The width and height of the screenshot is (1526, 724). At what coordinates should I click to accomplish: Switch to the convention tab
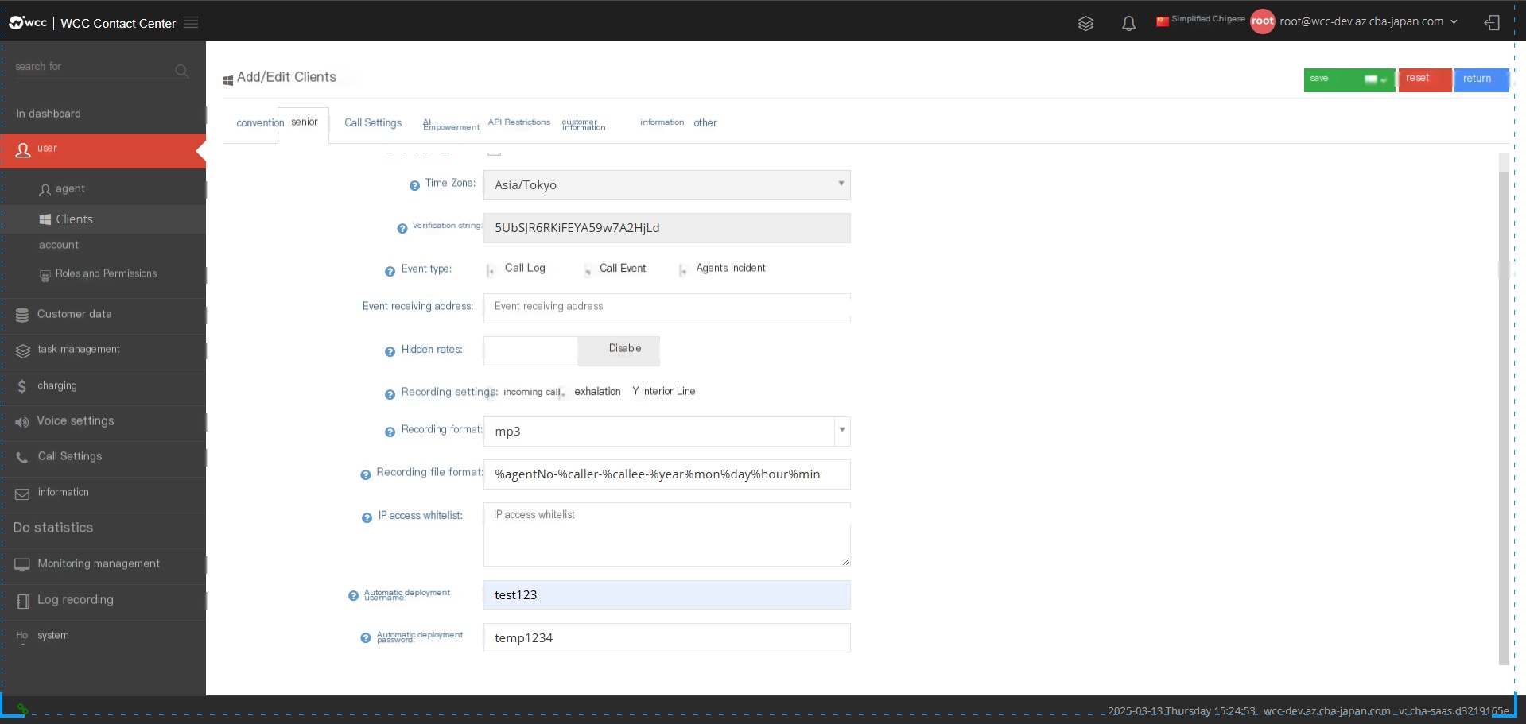click(260, 123)
